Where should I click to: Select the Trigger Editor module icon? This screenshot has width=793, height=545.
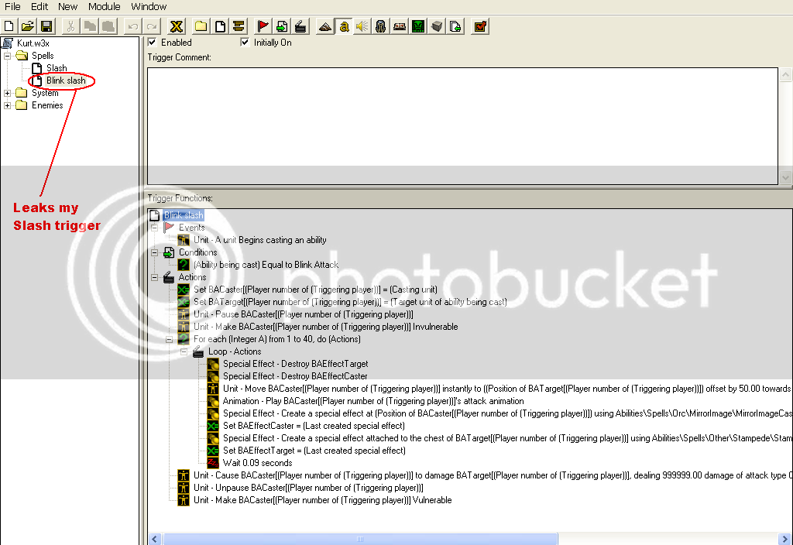[x=344, y=26]
